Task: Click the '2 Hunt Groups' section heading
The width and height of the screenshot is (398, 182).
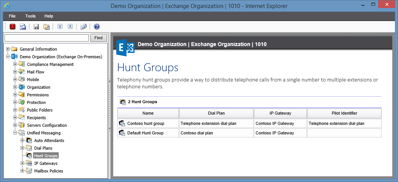Action: (143, 102)
